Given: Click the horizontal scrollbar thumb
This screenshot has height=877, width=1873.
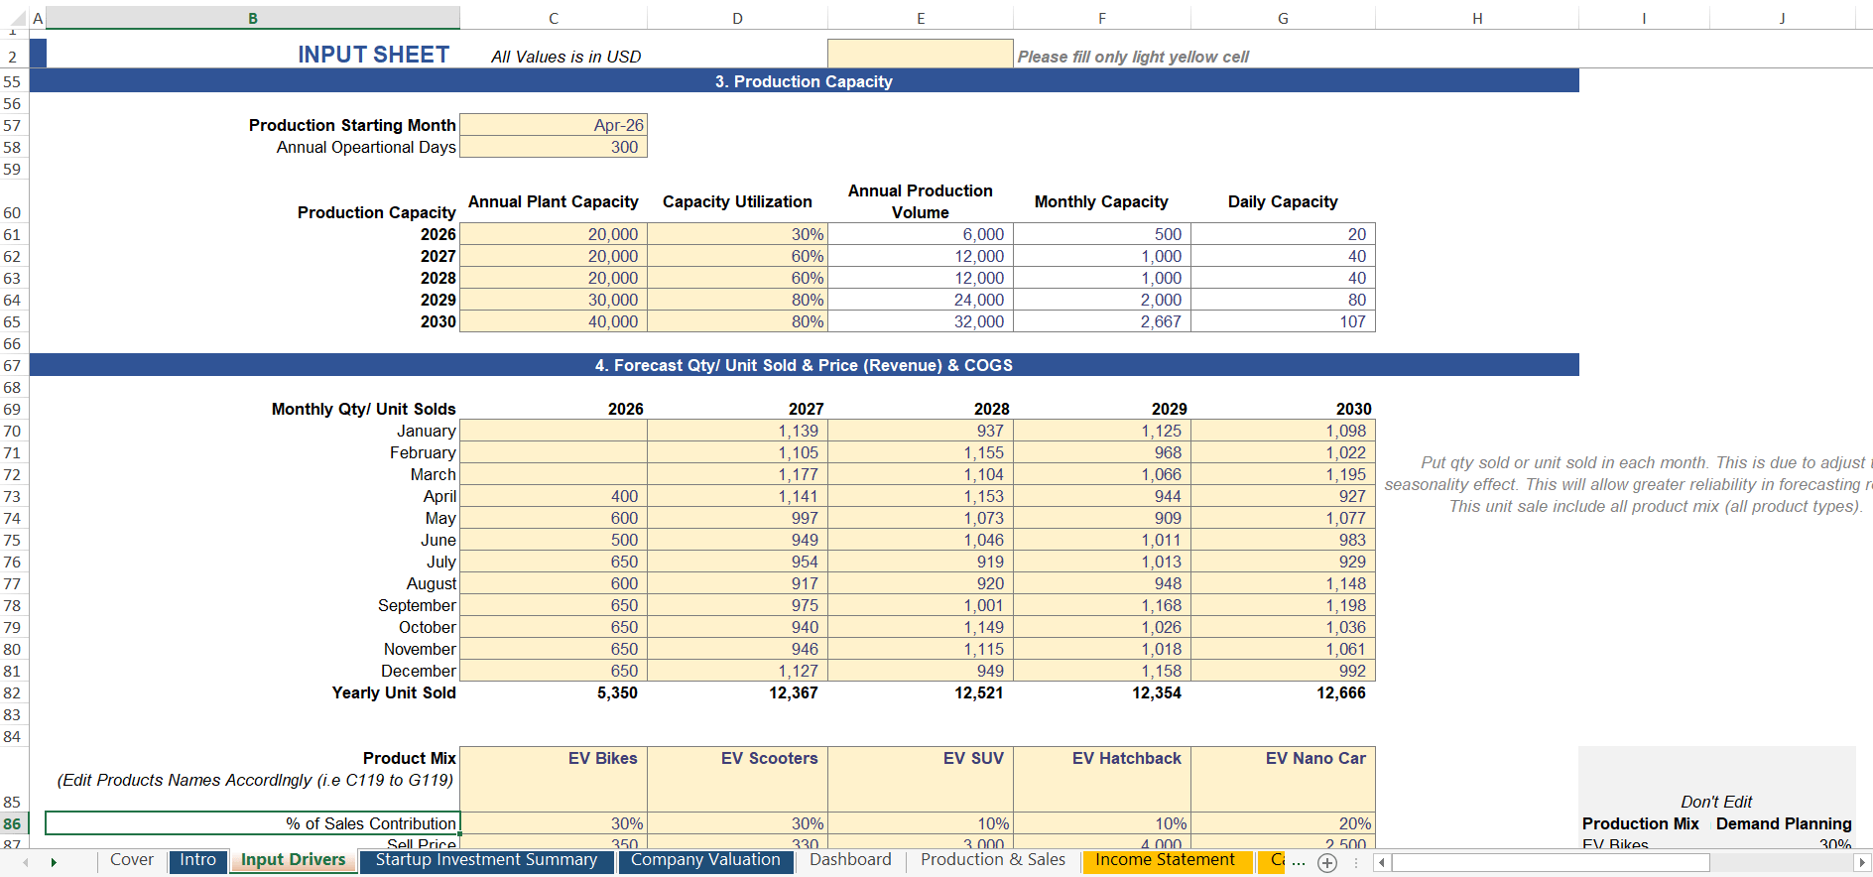Looking at the screenshot, I should (1550, 863).
